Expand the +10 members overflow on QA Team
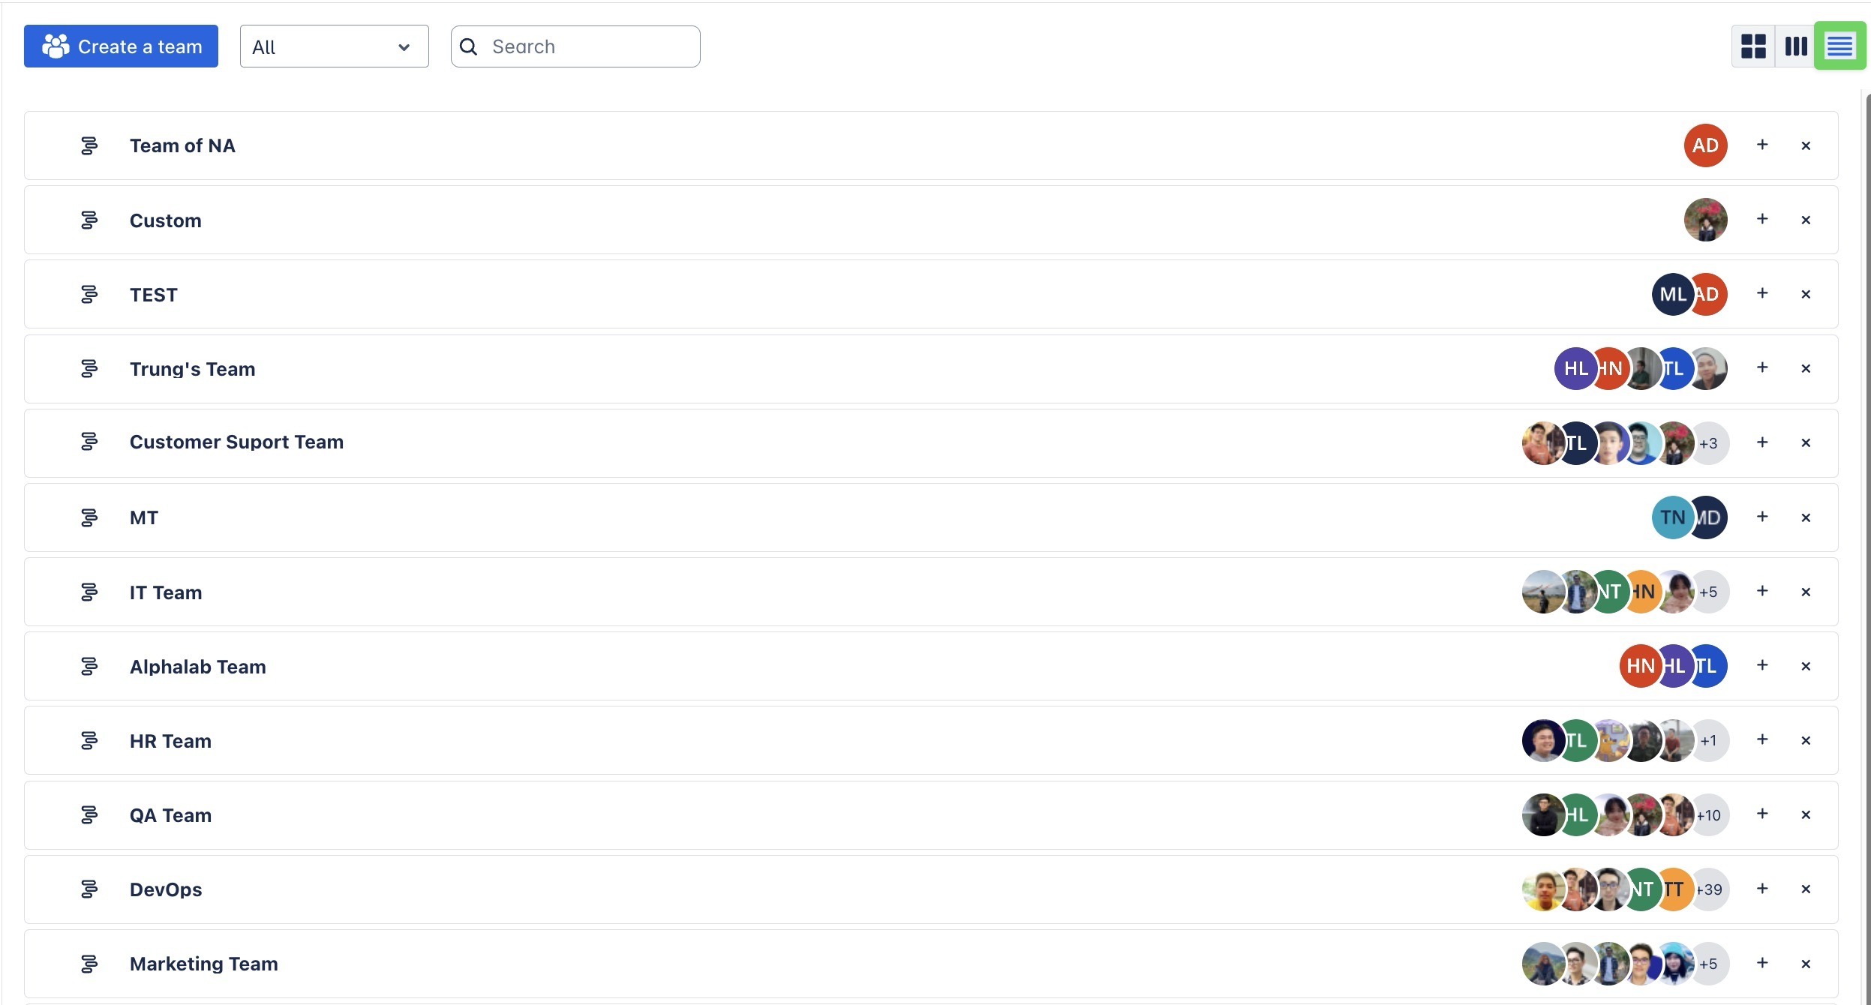Image resolution: width=1871 pixels, height=1005 pixels. click(1710, 814)
